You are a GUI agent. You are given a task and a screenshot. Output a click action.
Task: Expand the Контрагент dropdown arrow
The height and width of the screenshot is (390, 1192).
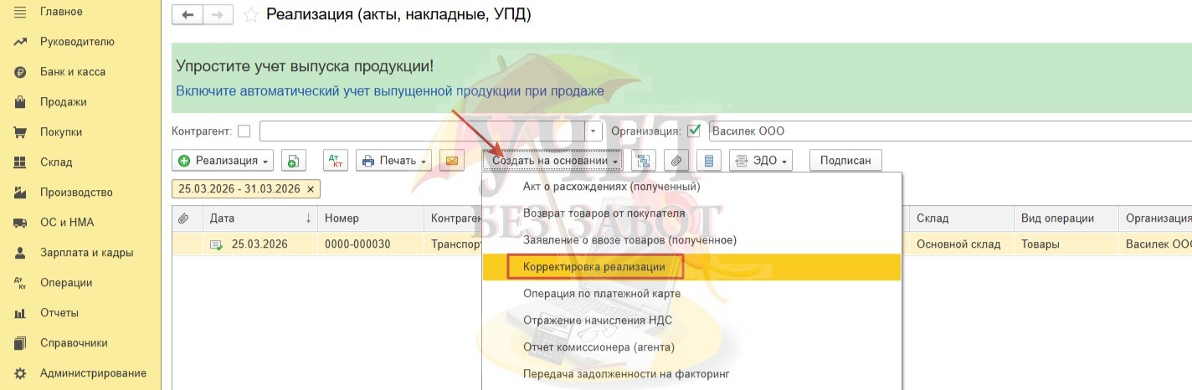tap(593, 131)
